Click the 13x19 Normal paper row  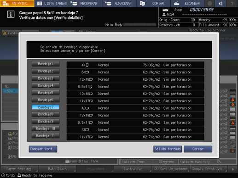click(135, 115)
